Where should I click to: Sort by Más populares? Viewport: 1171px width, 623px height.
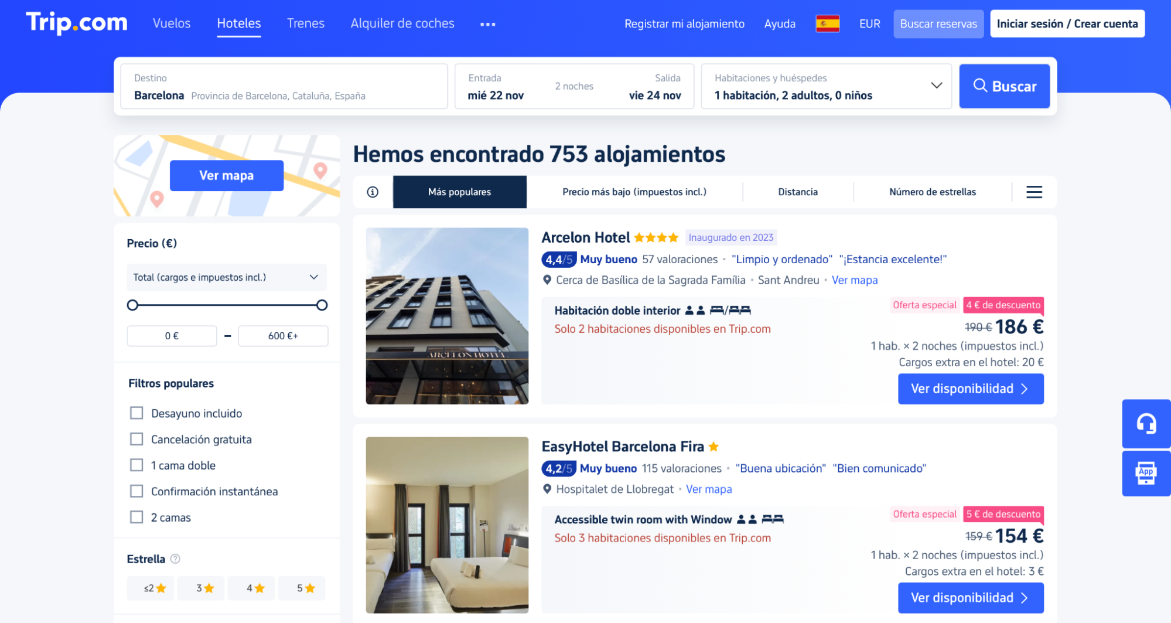point(459,192)
